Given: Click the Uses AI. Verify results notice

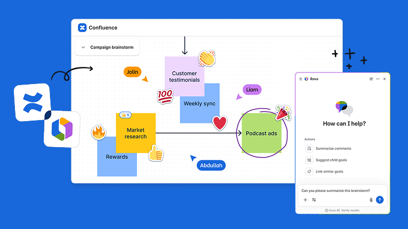Looking at the screenshot, I should point(343,210).
